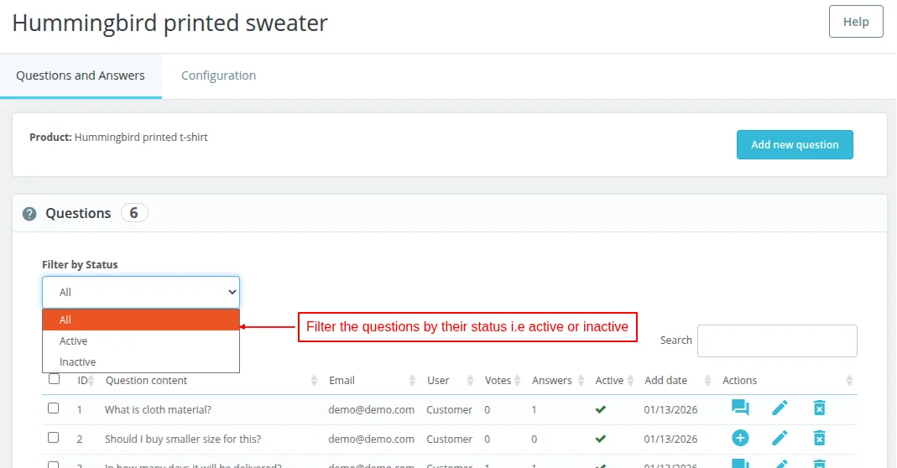Edit the 'What is cloth material?' question
This screenshot has height=468, width=897.
(x=780, y=408)
